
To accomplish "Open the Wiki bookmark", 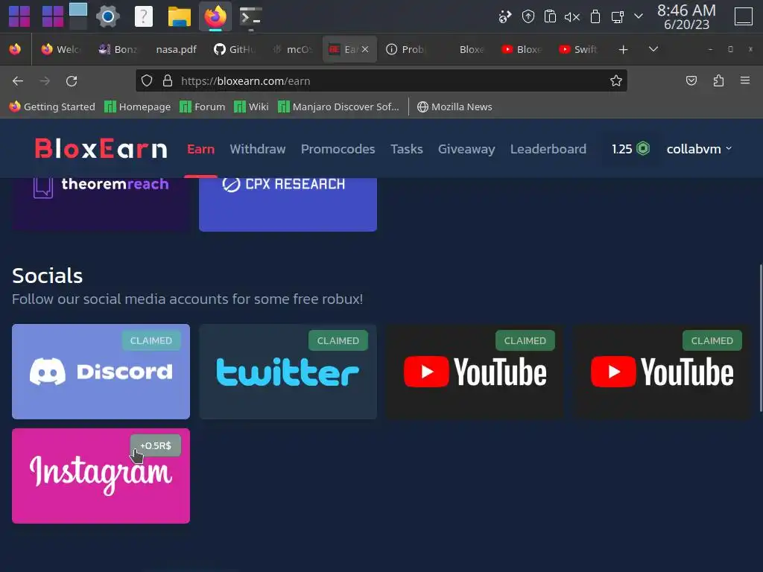I will click(251, 107).
